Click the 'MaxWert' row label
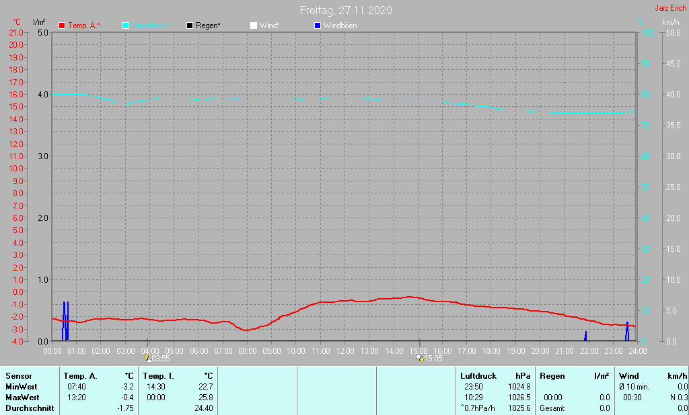 pyautogui.click(x=22, y=398)
